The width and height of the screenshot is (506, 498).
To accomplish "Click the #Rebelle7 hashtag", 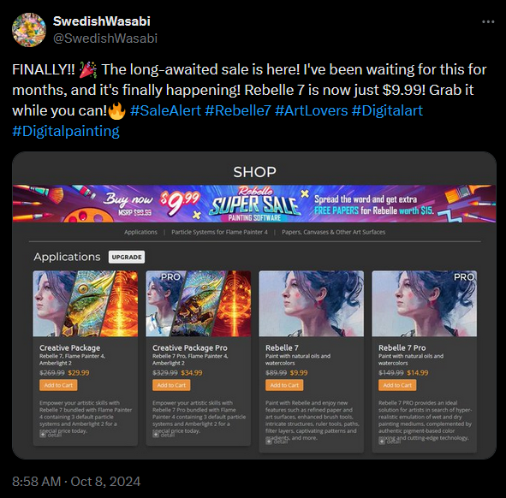I will (x=238, y=110).
